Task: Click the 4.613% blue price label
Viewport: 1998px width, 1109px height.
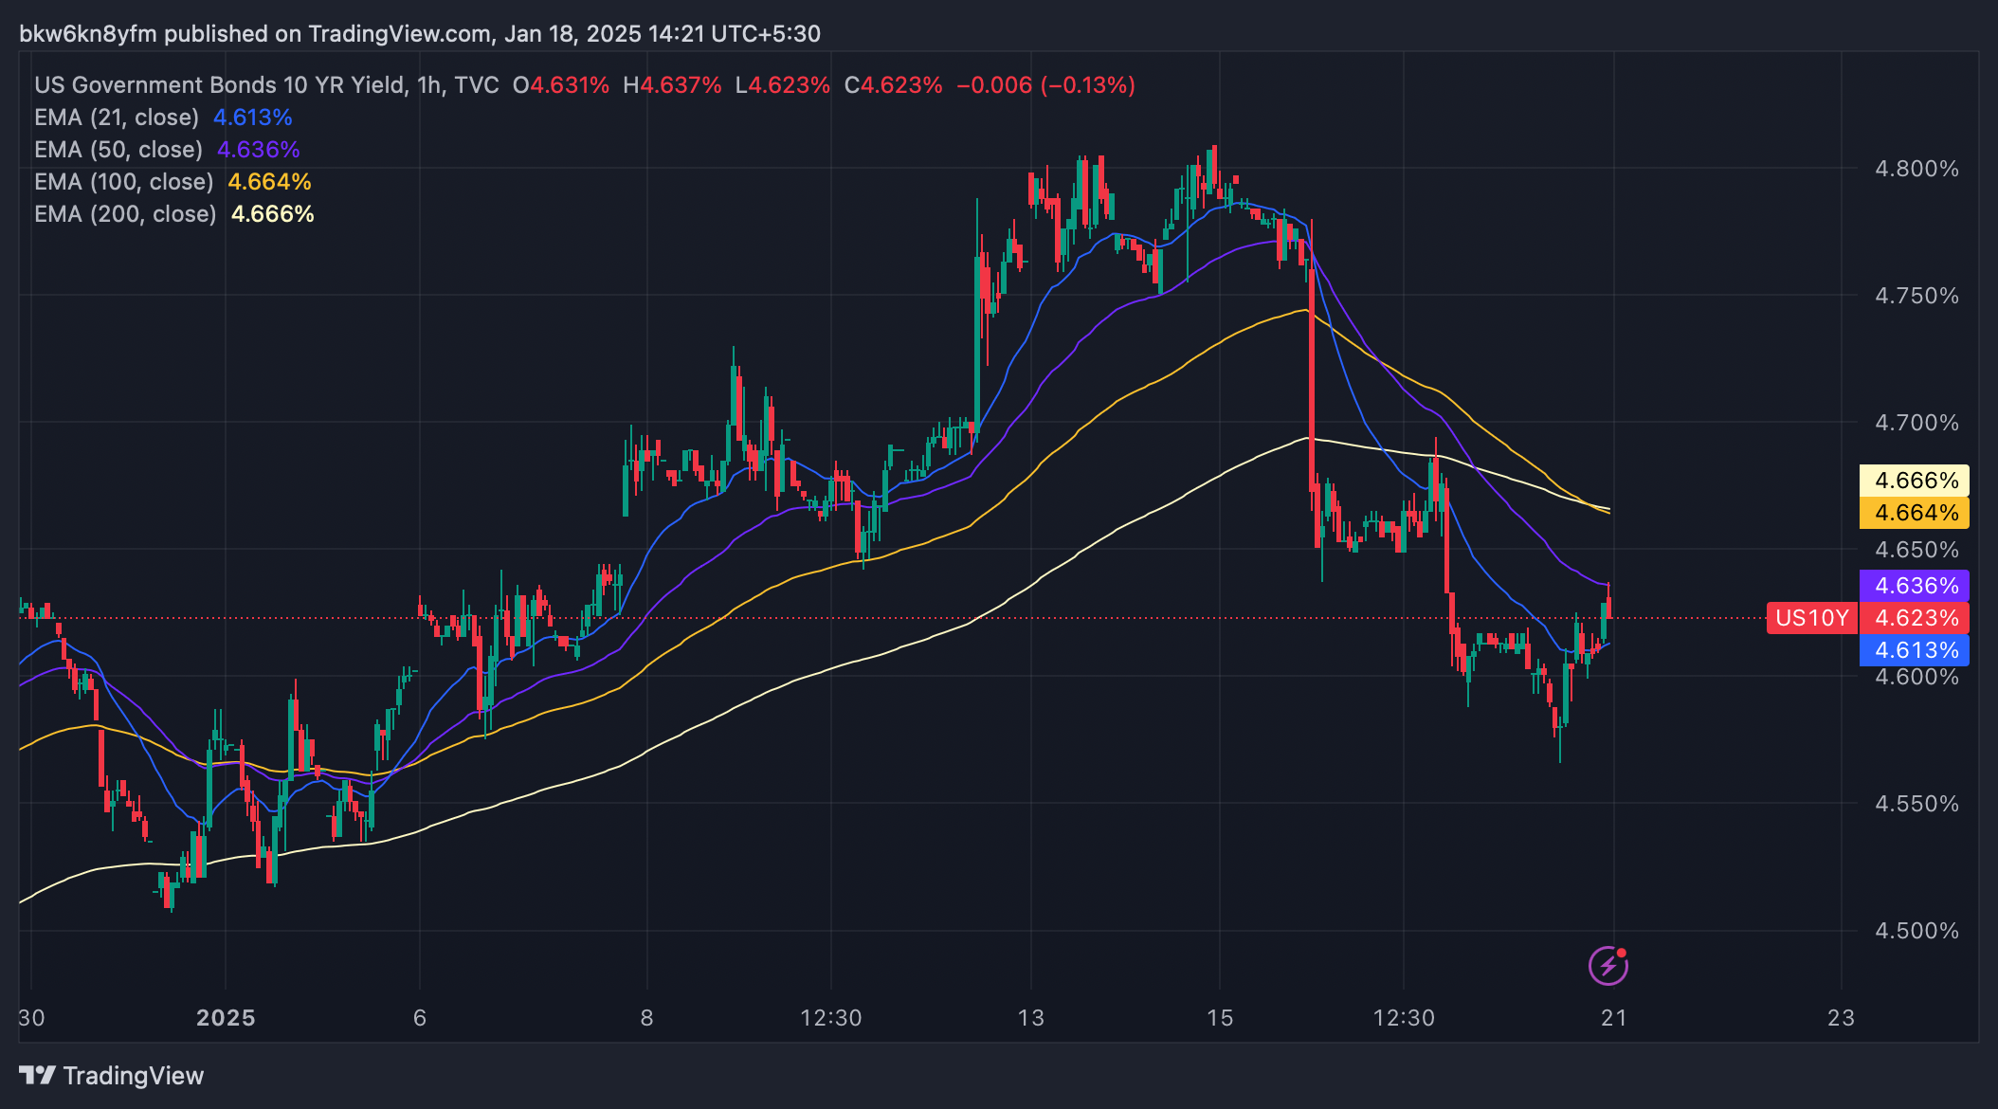Action: pos(1916,650)
